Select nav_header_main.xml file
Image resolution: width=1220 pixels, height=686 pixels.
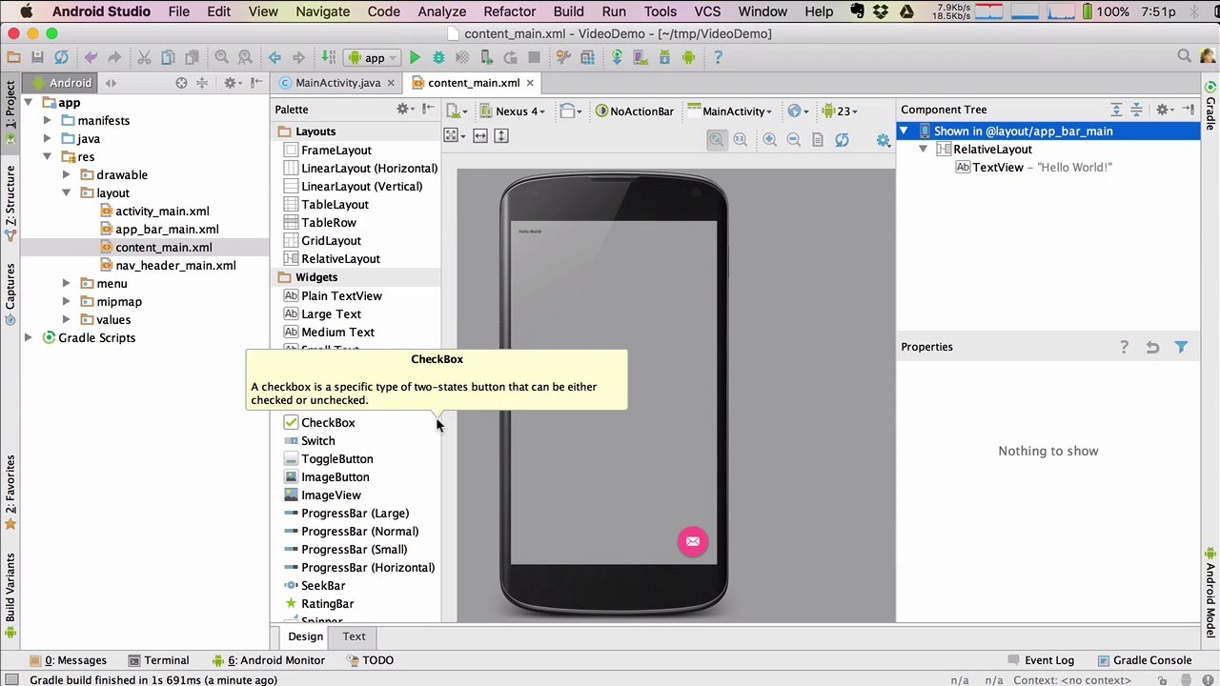tap(175, 266)
